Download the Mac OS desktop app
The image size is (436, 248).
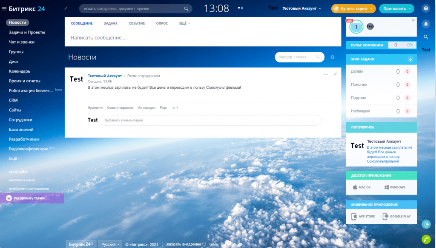(x=361, y=187)
